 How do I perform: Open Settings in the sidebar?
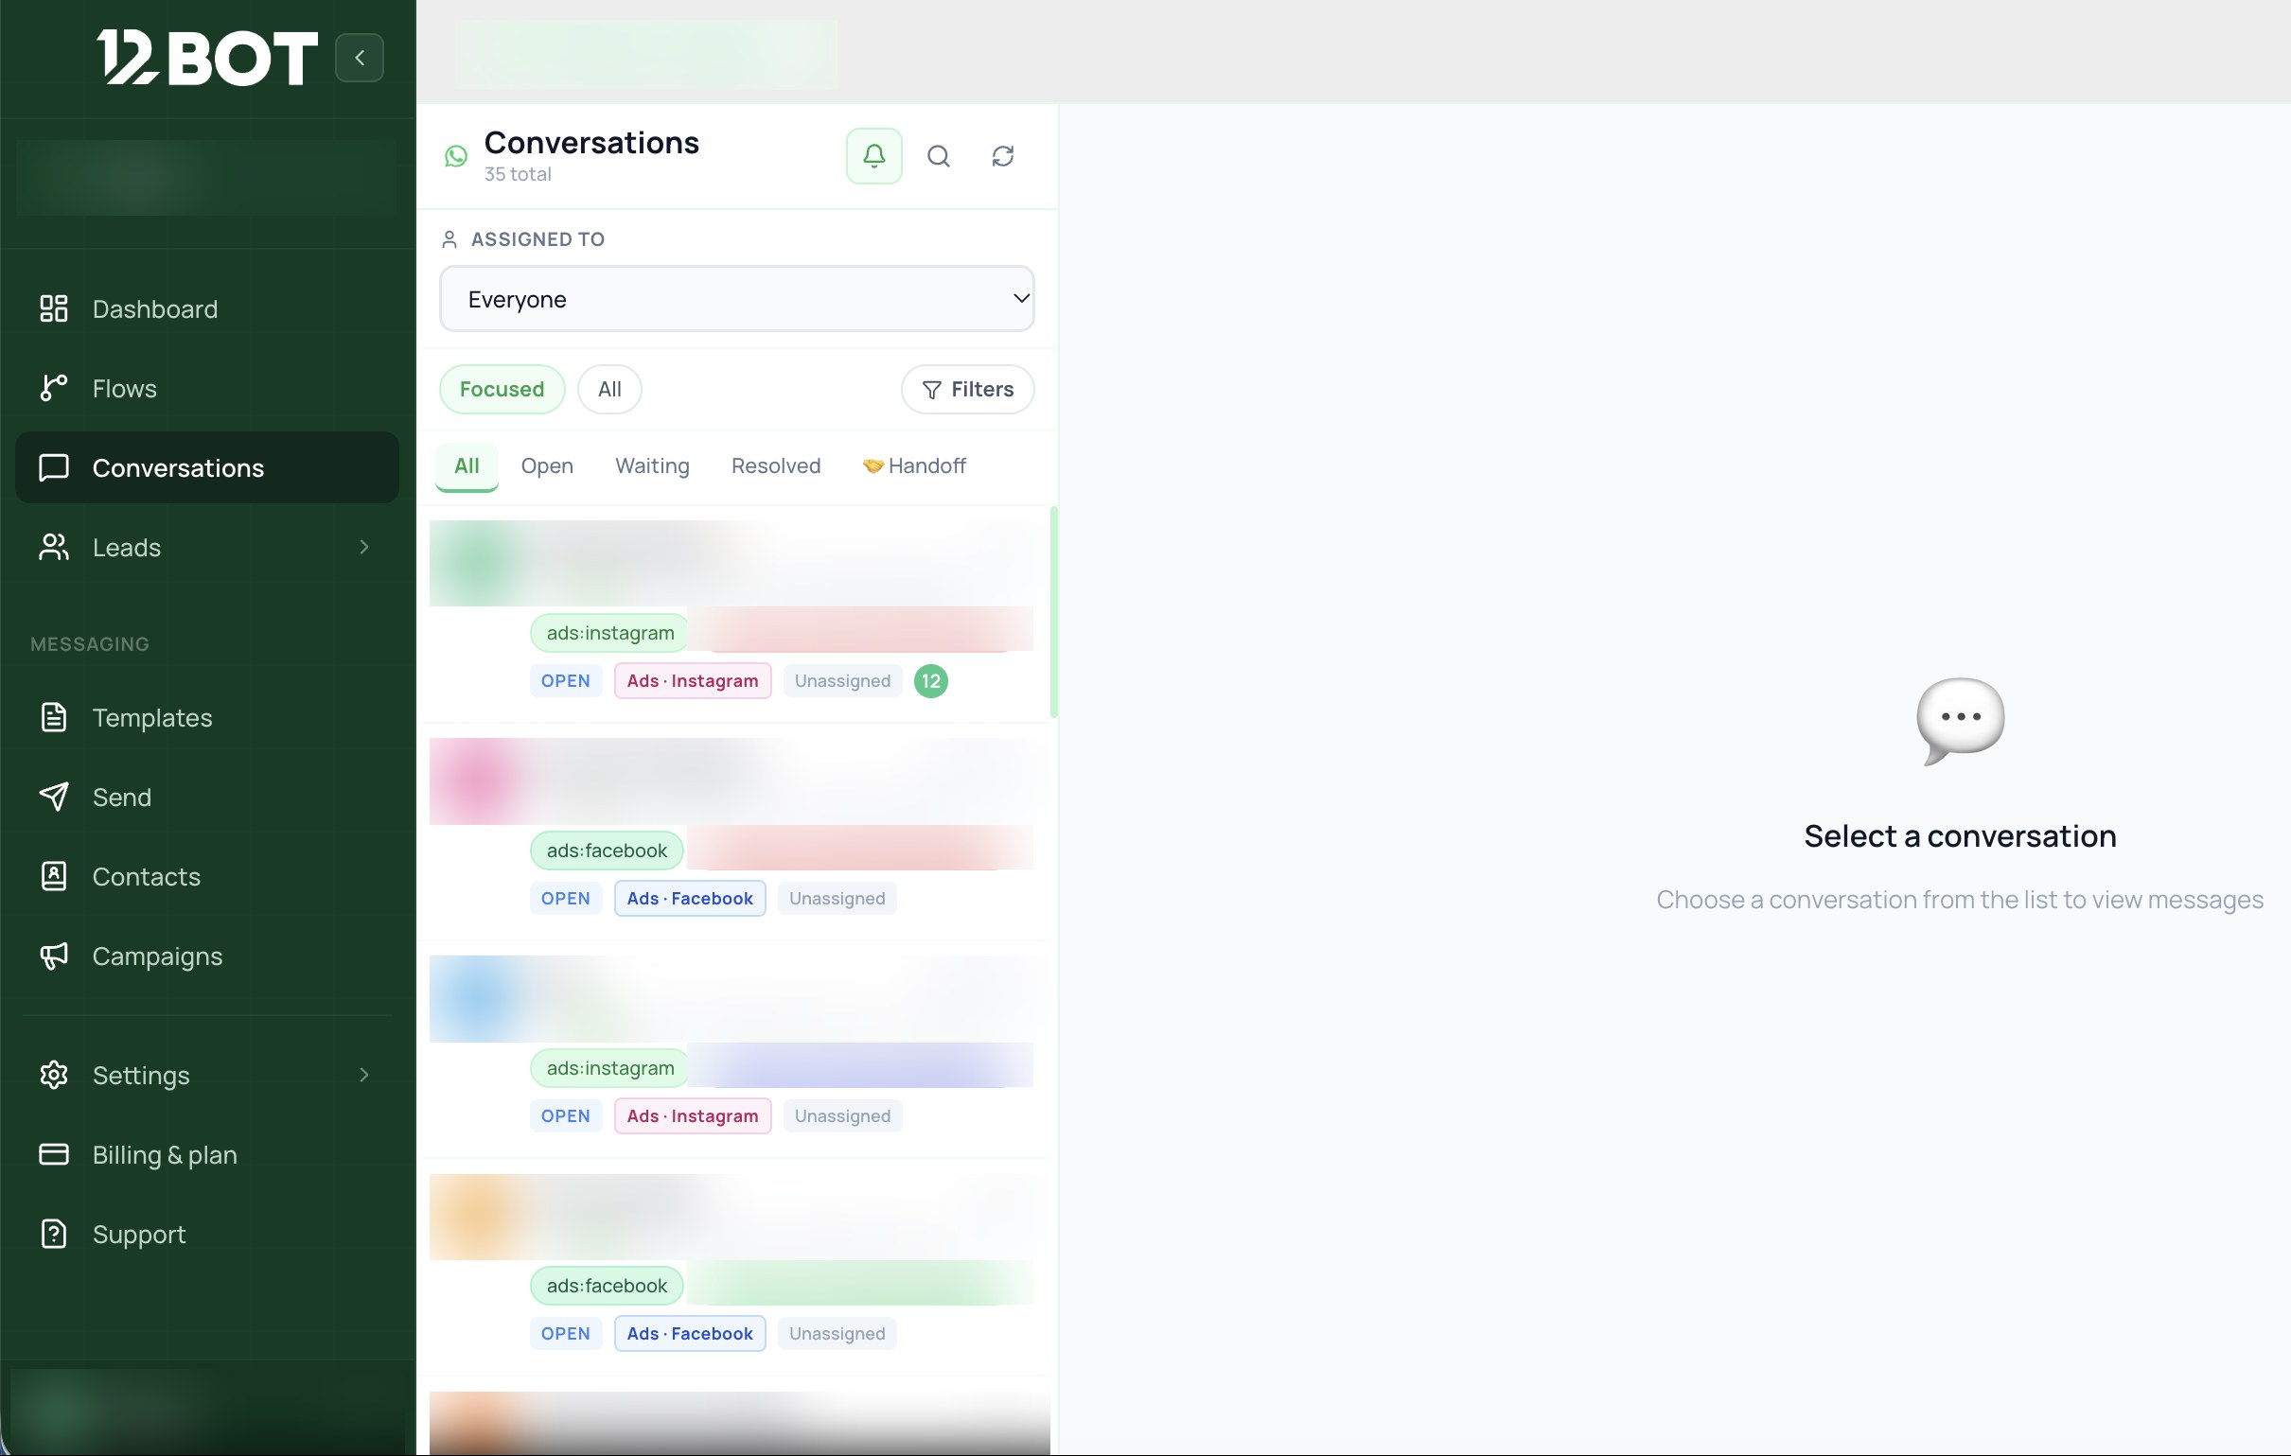click(x=207, y=1075)
